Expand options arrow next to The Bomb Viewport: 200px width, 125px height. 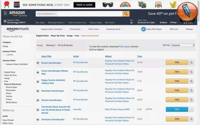191,109
